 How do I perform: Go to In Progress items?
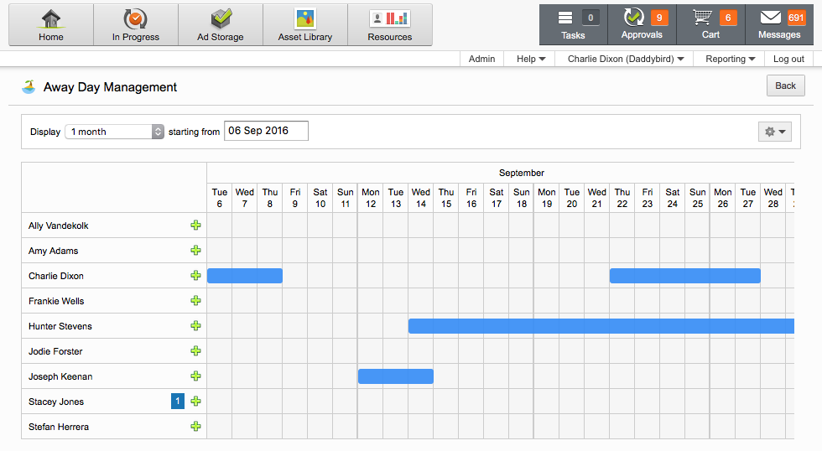pyautogui.click(x=135, y=25)
